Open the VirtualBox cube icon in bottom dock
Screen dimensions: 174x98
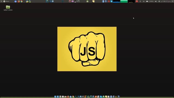click(114, 97)
